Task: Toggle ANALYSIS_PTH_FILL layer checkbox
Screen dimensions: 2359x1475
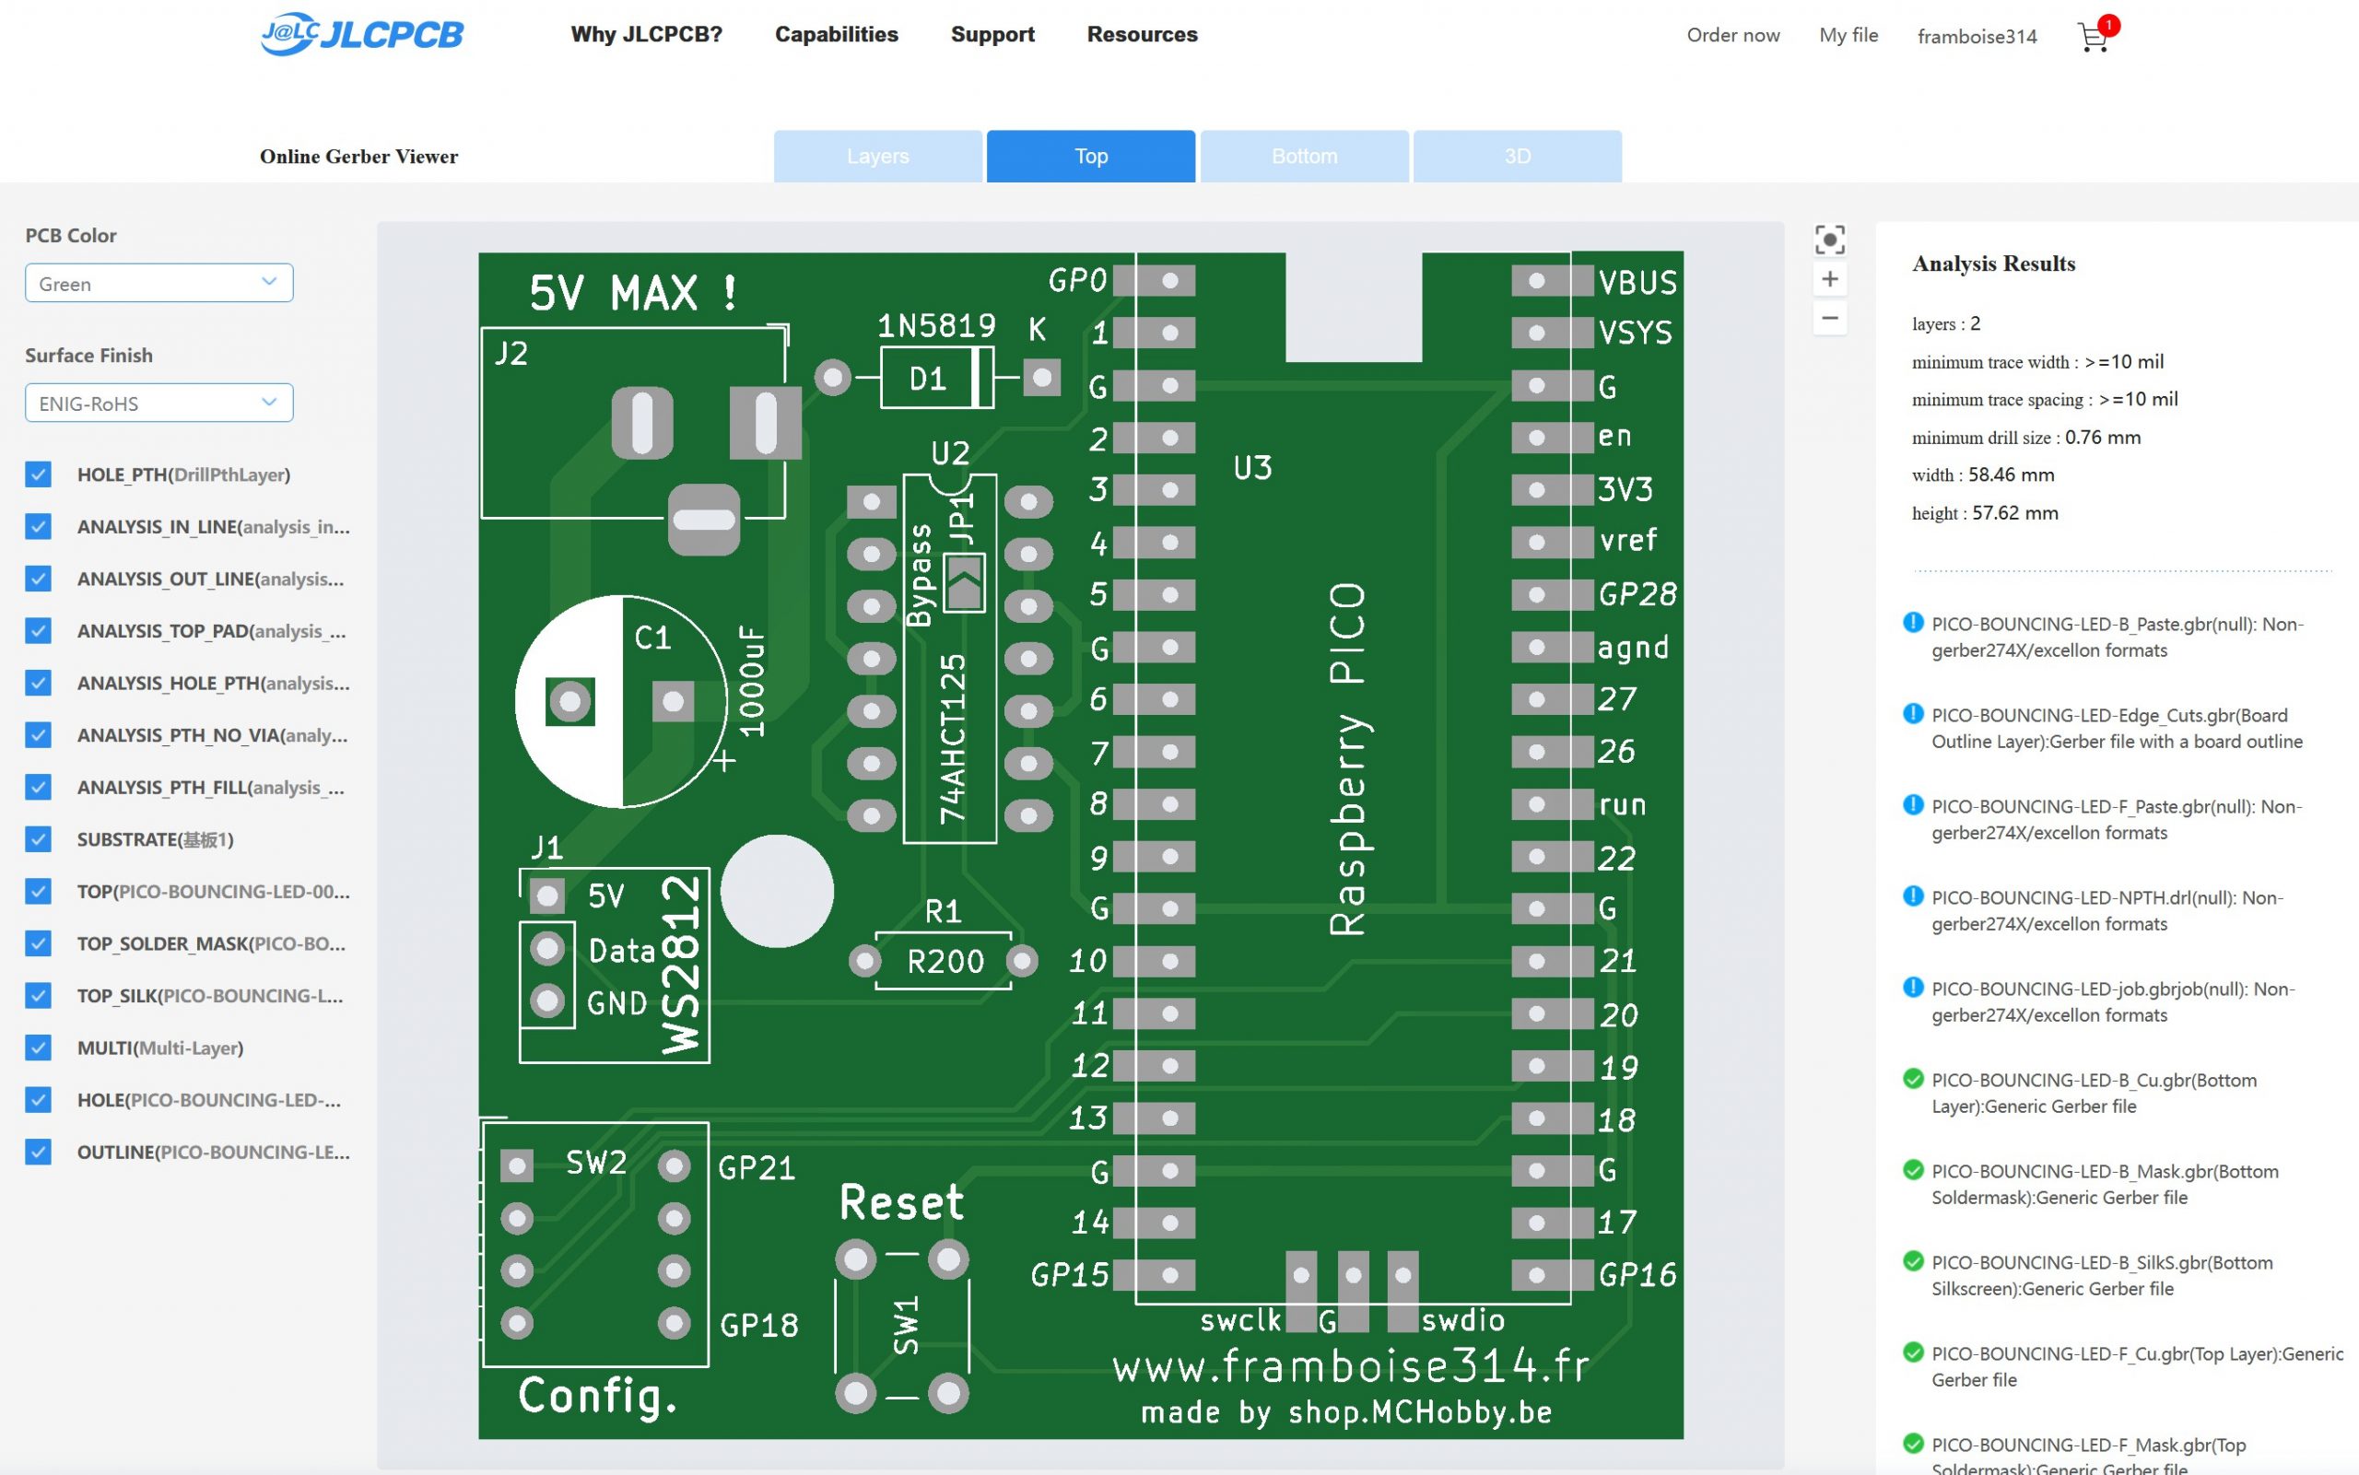Action: 38,788
